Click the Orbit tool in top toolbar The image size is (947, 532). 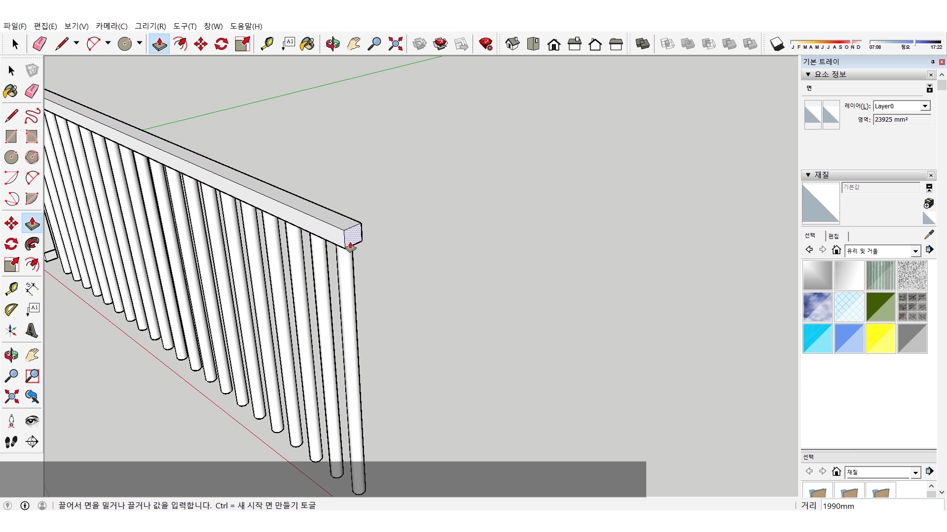tap(333, 44)
